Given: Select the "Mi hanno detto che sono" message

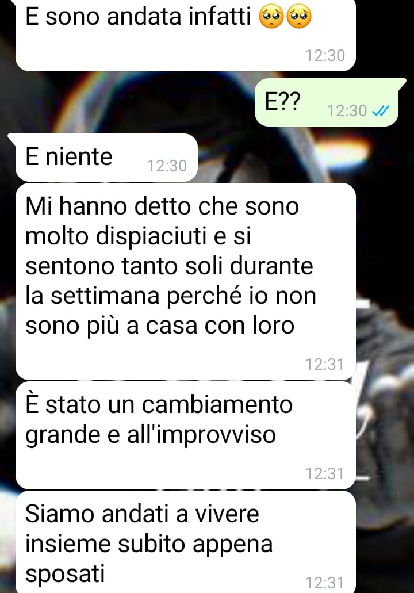Looking at the screenshot, I should pos(186,282).
